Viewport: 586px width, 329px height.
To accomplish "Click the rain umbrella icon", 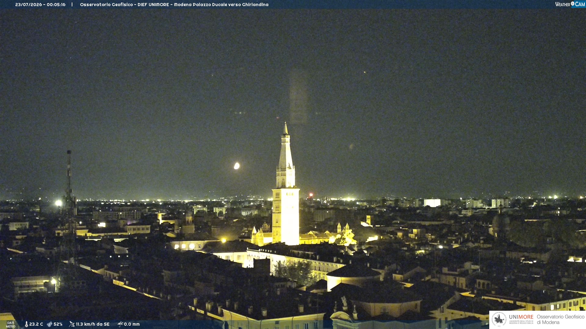I will 120,324.
